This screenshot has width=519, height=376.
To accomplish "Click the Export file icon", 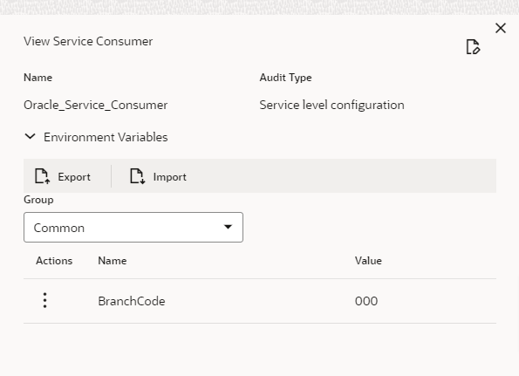I will pyautogui.click(x=42, y=176).
